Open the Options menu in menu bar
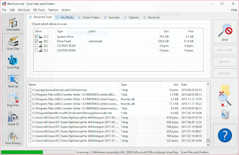239x155 pixels. tap(53, 10)
